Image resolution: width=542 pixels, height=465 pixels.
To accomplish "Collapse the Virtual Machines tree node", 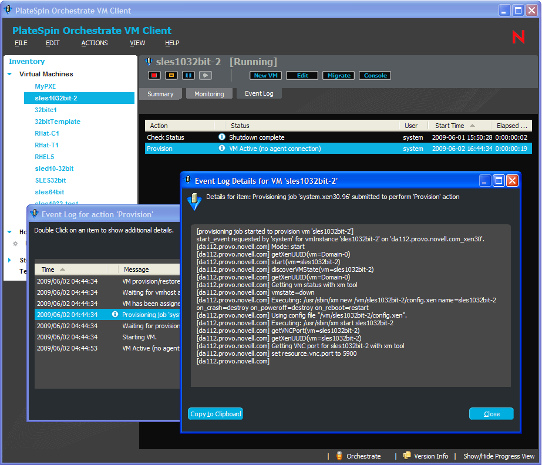I will pyautogui.click(x=10, y=75).
